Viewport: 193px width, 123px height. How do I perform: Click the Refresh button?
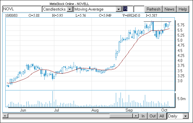click(153, 9)
